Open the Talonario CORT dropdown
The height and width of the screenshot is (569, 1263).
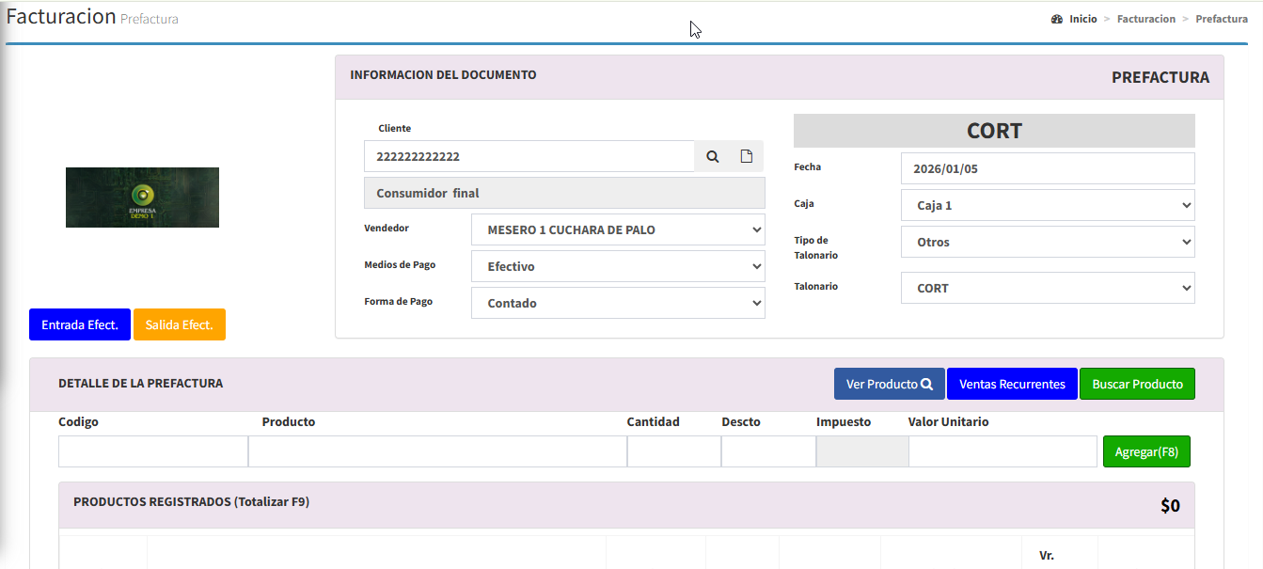pos(1048,289)
